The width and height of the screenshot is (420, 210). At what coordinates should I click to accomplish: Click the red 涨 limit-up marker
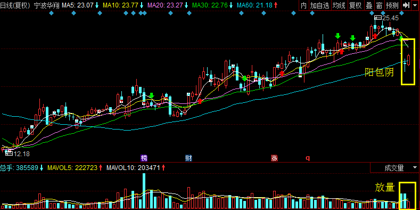pos(274,158)
